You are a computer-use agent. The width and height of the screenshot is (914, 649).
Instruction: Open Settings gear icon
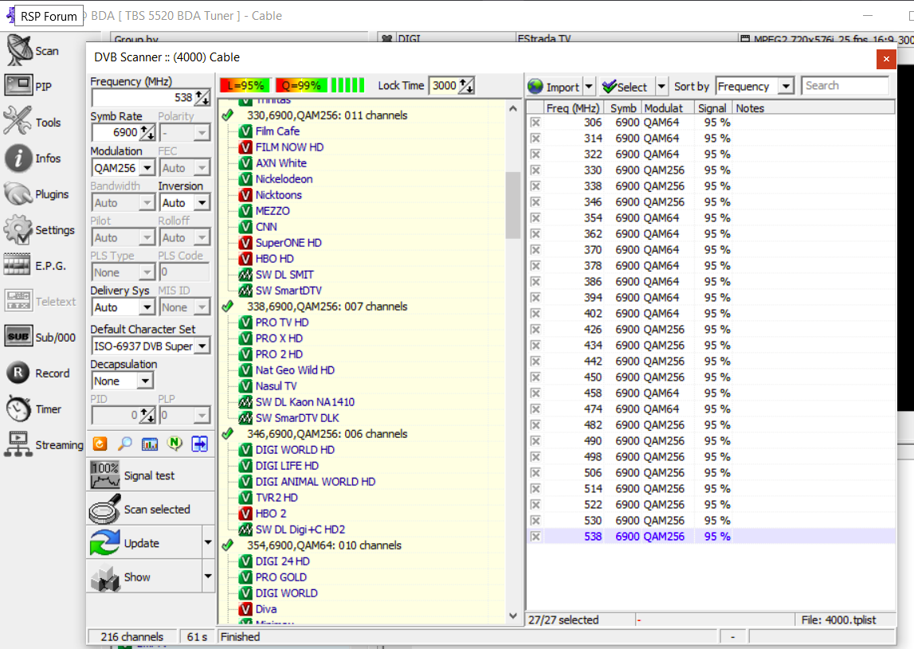[x=18, y=229]
